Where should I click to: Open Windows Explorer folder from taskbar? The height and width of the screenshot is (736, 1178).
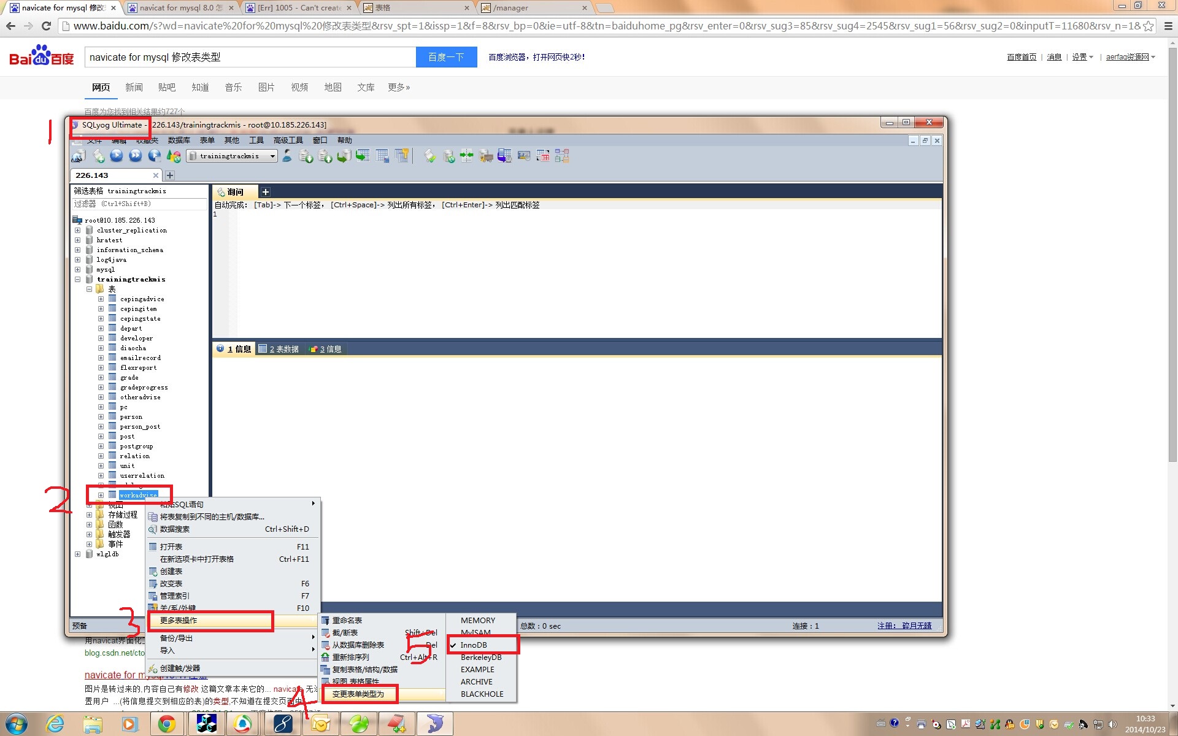(93, 724)
